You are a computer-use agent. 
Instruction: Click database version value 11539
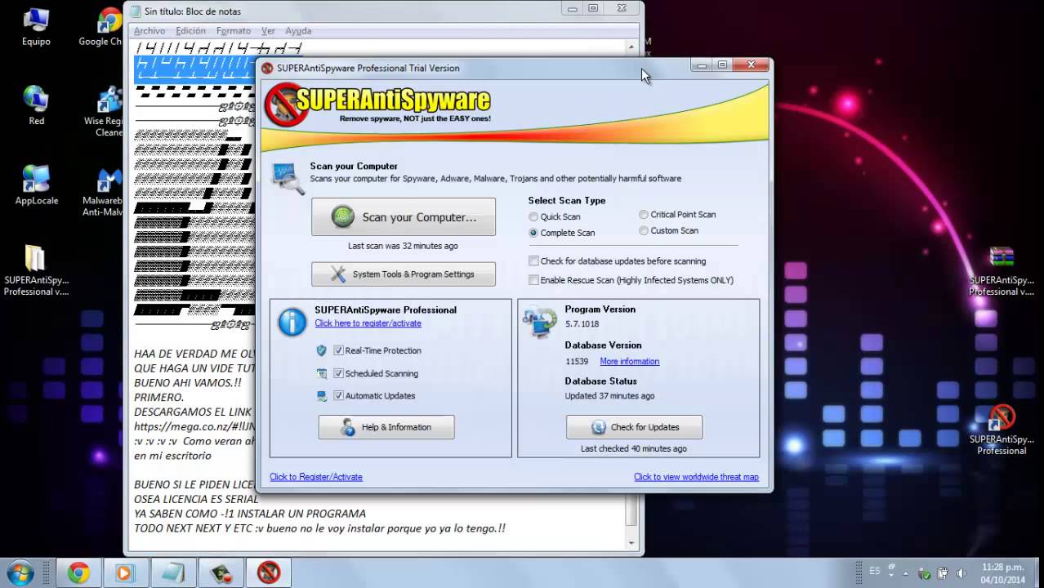point(577,362)
